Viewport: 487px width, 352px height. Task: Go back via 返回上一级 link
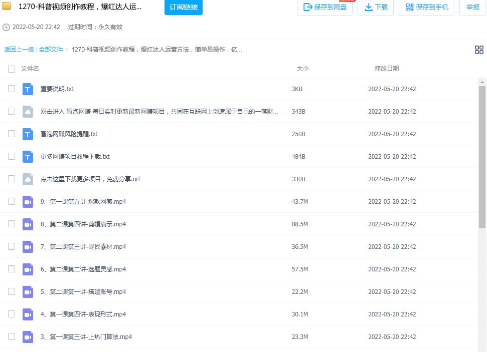click(x=19, y=50)
